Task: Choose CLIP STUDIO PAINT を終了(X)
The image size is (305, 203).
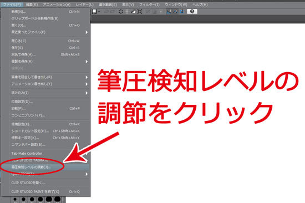Action: pos(45,192)
